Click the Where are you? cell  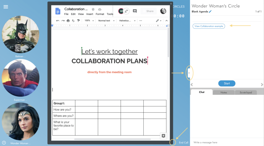[x=64, y=116]
